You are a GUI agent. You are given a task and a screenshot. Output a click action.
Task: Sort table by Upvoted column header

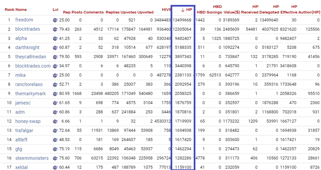coord(145,12)
